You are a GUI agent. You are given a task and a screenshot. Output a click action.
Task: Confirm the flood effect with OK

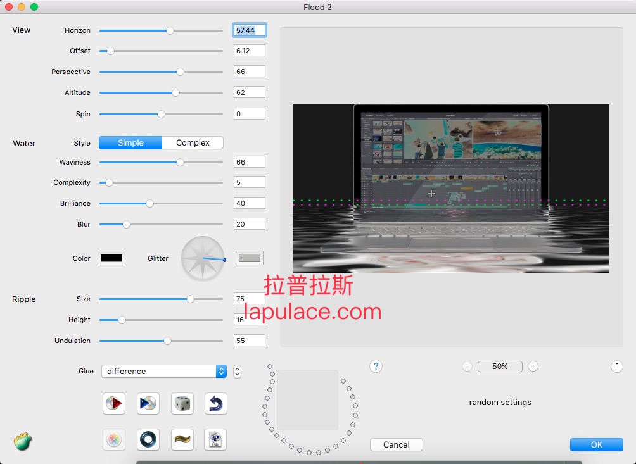coord(596,444)
